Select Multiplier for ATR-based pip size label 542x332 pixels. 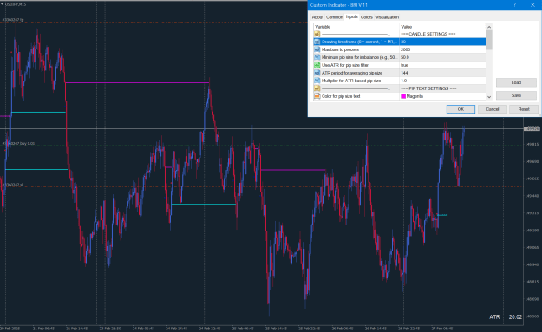[351, 81]
